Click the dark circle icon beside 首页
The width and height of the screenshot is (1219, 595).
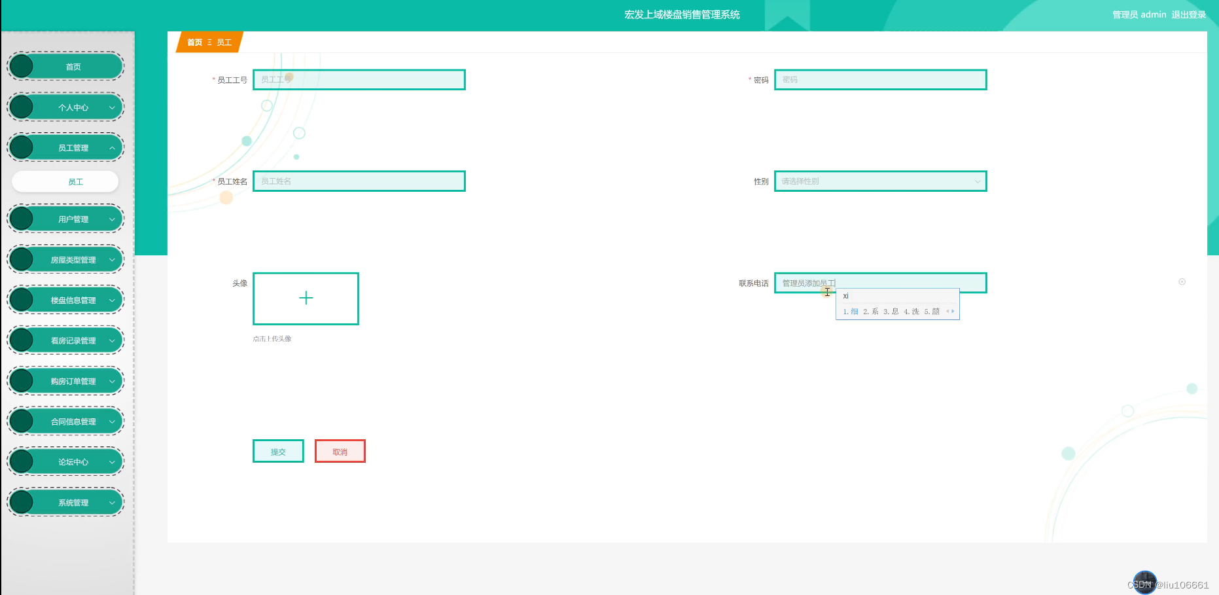22,67
